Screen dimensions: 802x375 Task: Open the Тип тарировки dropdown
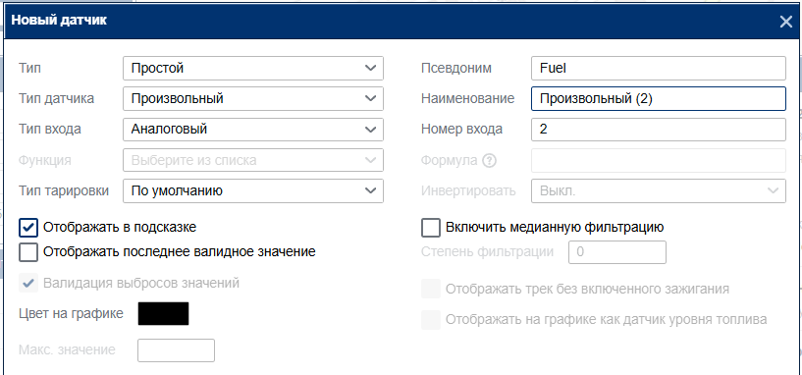pyautogui.click(x=253, y=190)
